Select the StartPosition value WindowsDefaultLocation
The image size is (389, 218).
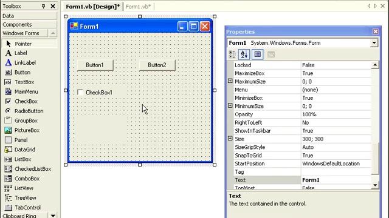336,163
